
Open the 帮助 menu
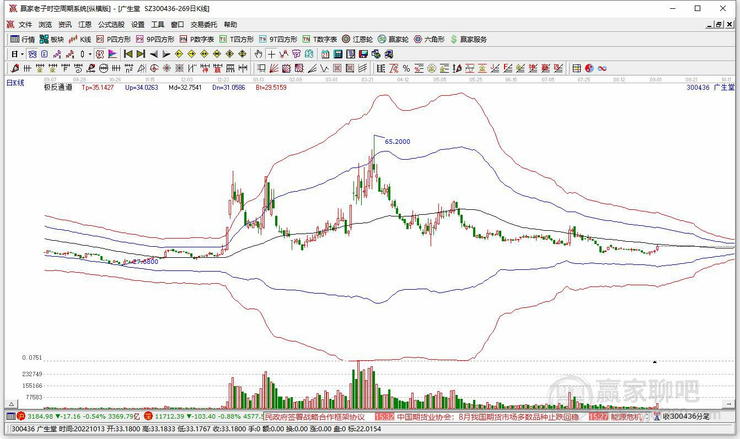pyautogui.click(x=230, y=25)
